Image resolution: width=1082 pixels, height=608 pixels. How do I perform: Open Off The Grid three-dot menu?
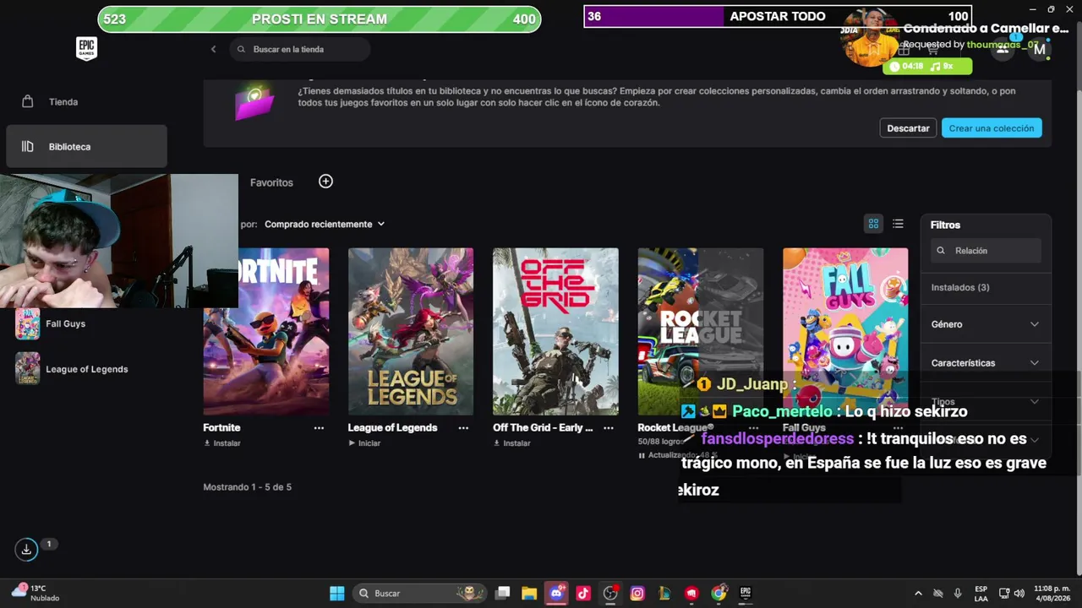tap(608, 428)
